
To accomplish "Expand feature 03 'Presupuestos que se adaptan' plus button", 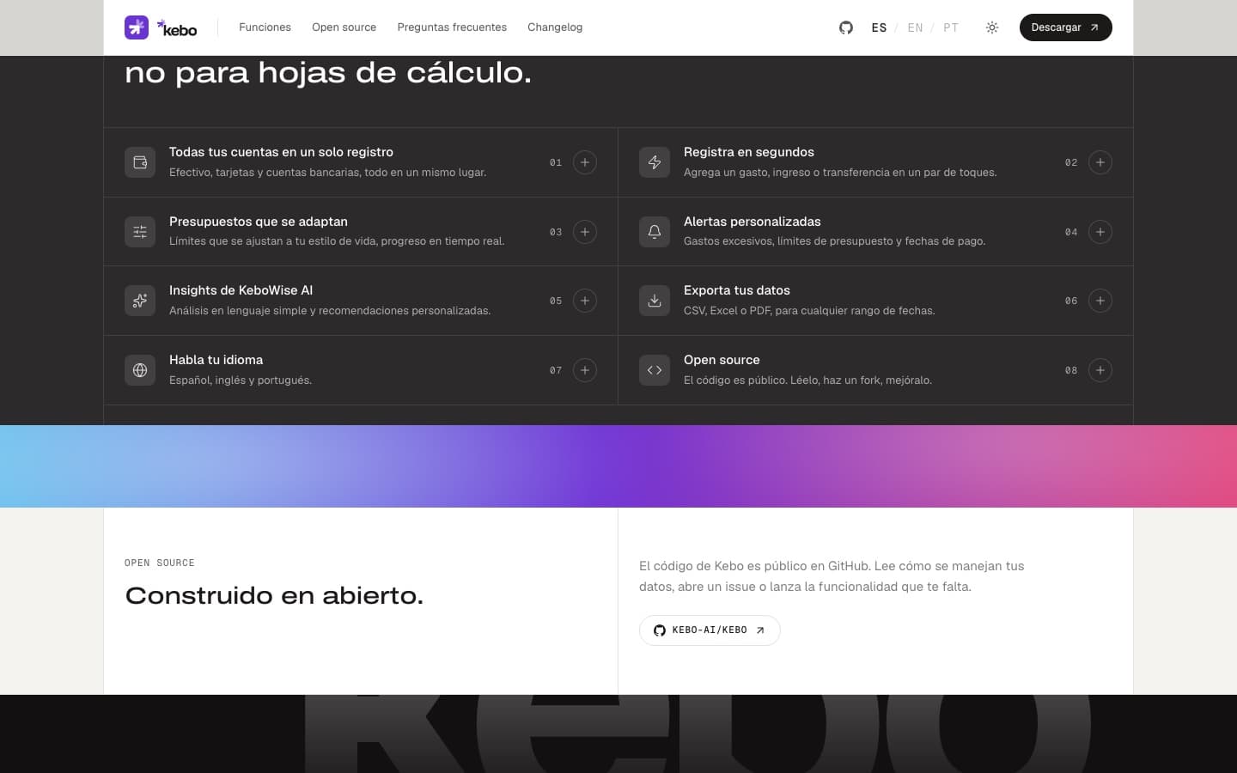I will [585, 232].
